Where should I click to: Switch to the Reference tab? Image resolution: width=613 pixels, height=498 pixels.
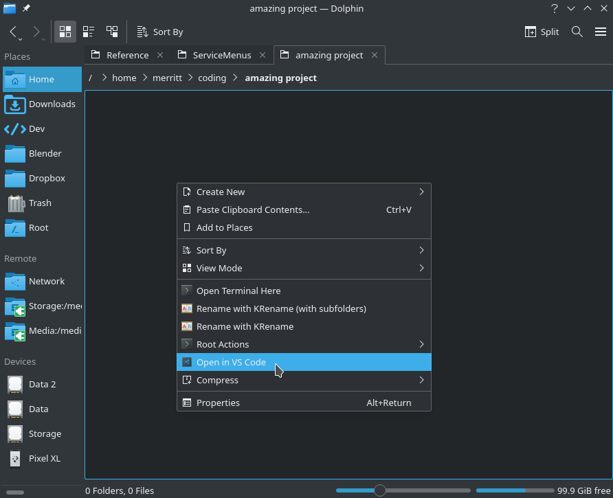pyautogui.click(x=127, y=55)
